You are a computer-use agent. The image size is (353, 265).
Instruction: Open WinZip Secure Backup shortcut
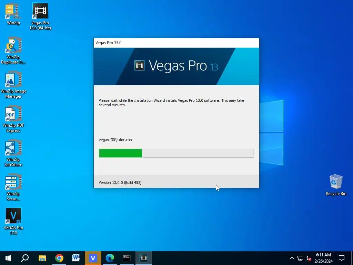(x=13, y=187)
